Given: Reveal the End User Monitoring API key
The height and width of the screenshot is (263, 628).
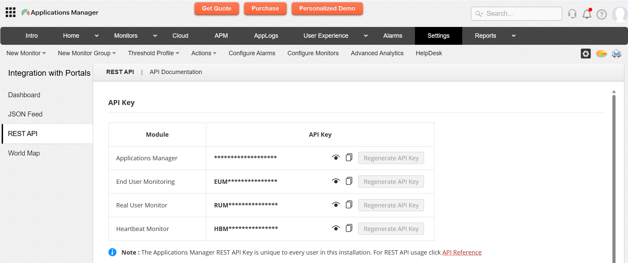Looking at the screenshot, I should (336, 181).
